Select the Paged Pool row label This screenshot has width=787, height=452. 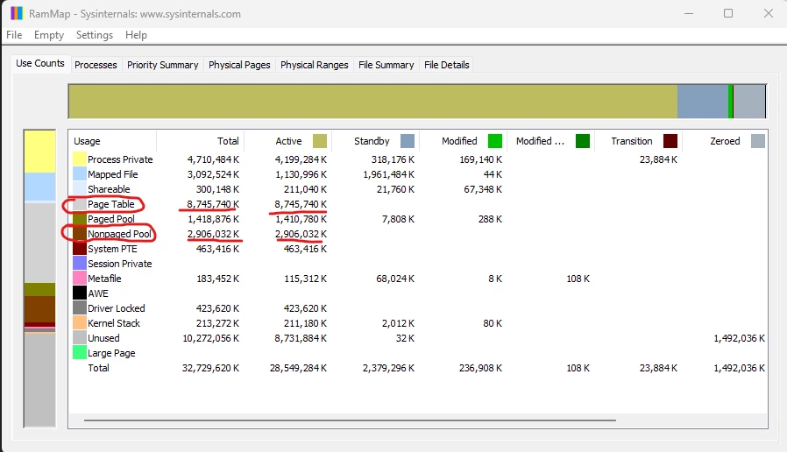pos(111,219)
